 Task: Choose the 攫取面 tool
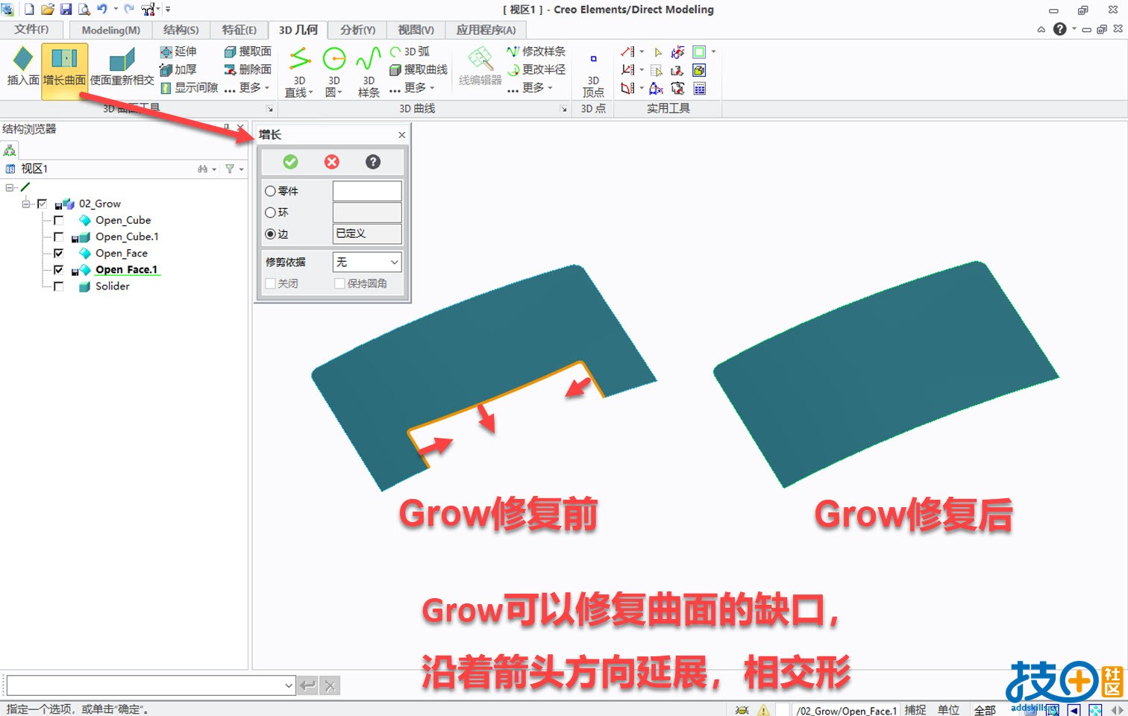248,51
